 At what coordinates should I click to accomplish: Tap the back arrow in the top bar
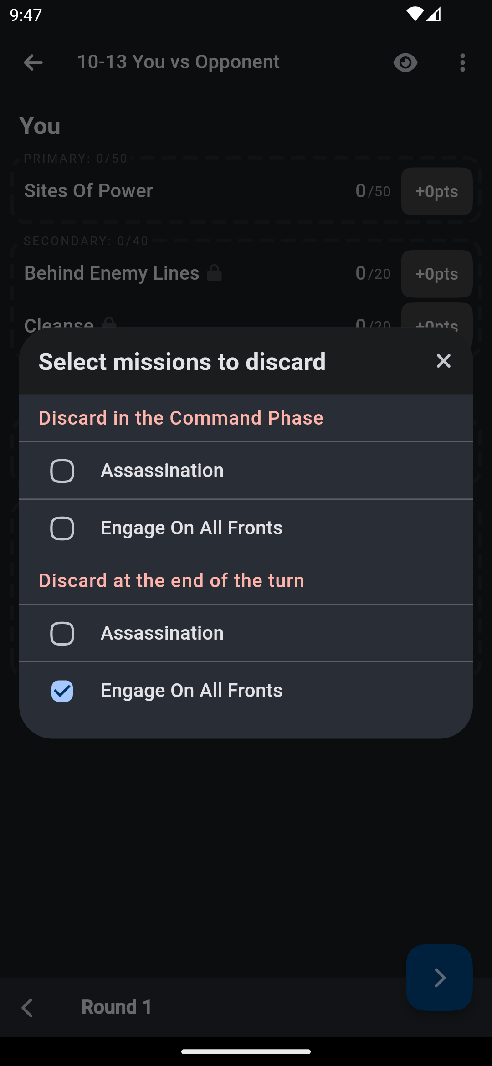pyautogui.click(x=33, y=62)
